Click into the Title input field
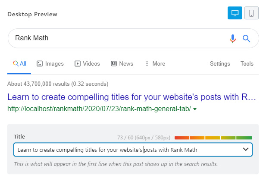Image resolution: width=266 pixels, height=178 pixels. coord(125,149)
